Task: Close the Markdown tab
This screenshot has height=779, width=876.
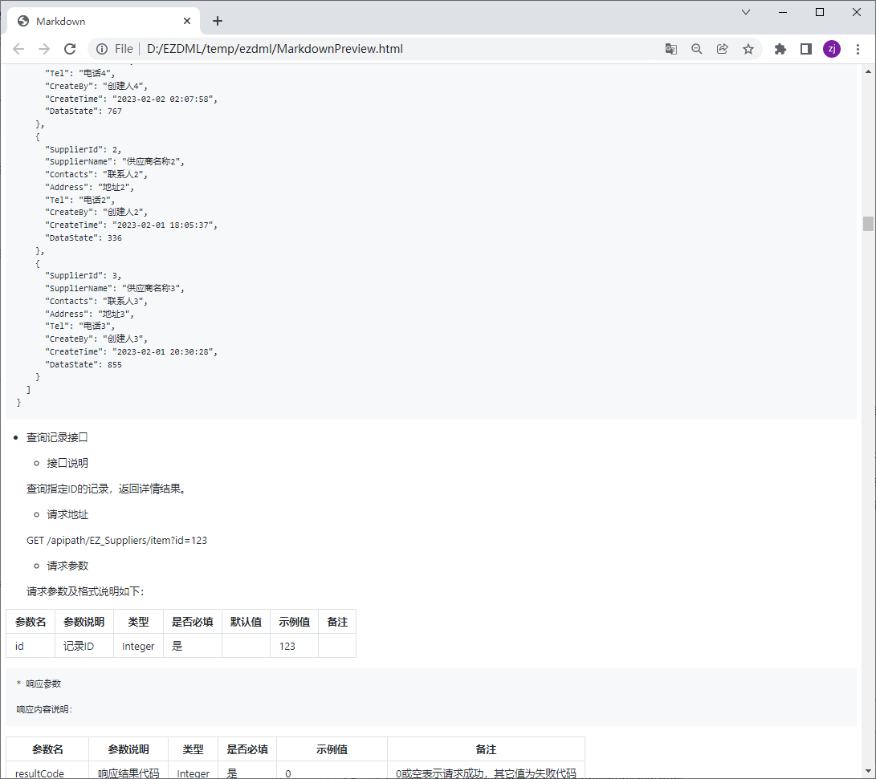Action: coord(187,21)
